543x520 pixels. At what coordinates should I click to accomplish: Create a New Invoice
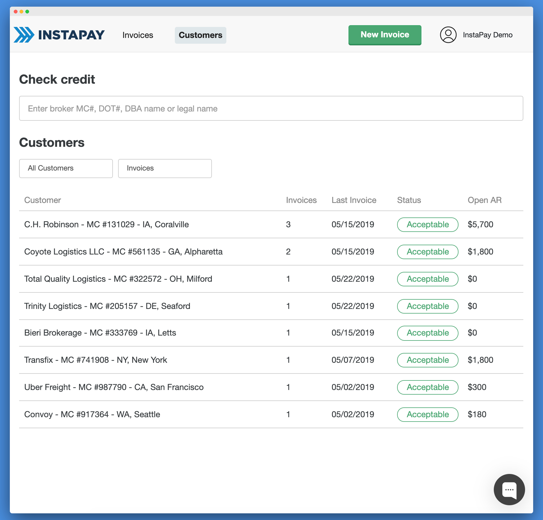pyautogui.click(x=385, y=35)
